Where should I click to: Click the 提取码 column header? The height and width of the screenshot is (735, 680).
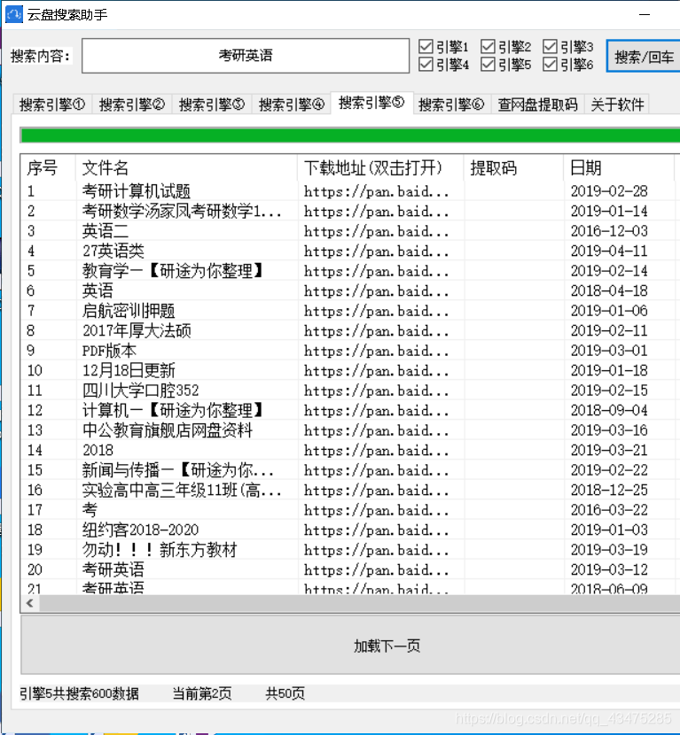click(x=513, y=167)
